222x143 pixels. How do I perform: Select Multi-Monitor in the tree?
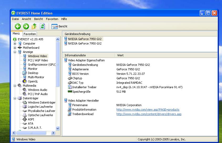[36, 77]
